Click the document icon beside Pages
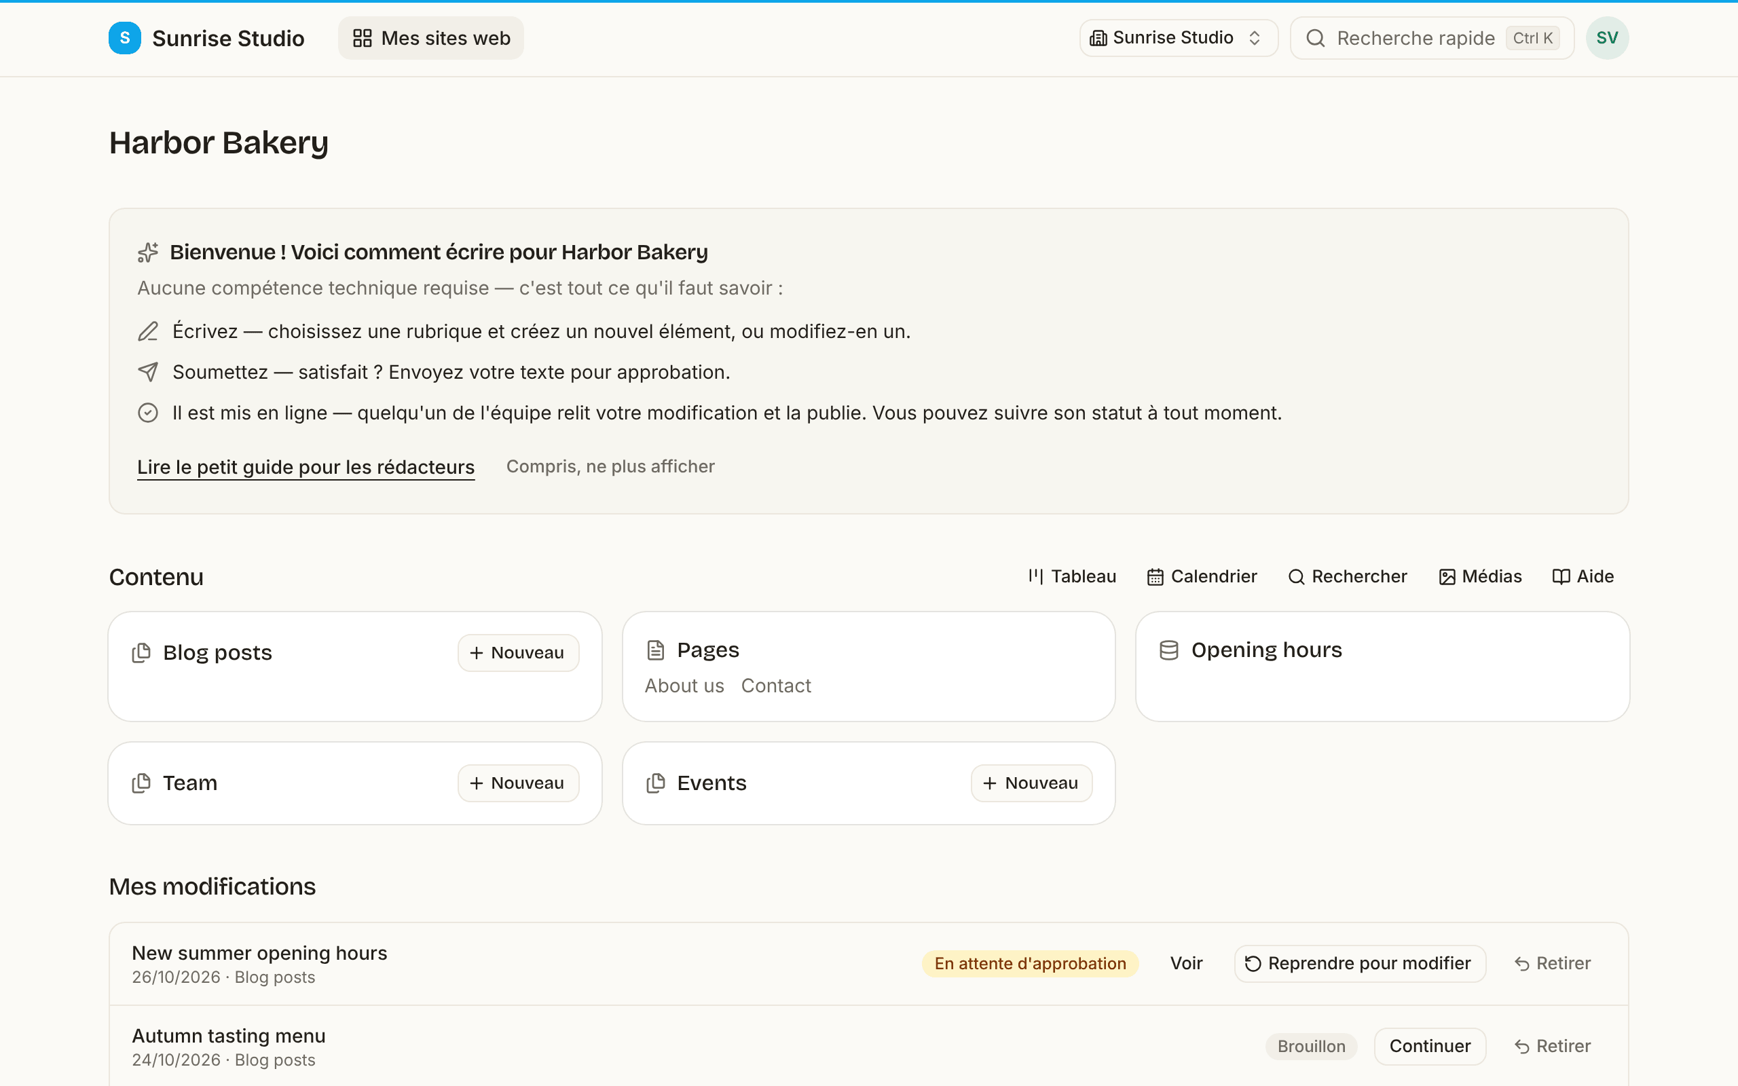 click(x=656, y=650)
